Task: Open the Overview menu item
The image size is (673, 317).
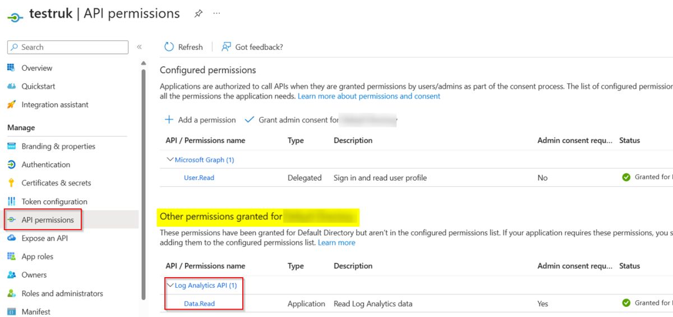Action: [x=36, y=68]
